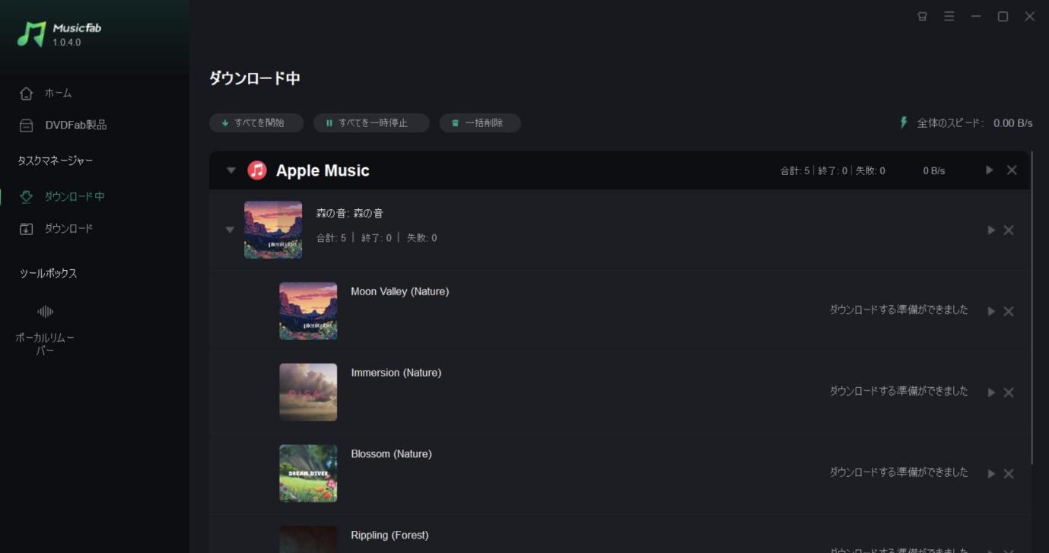Start downloading Moon Valley (Nature)
Viewport: 1049px width, 553px height.
(x=991, y=311)
